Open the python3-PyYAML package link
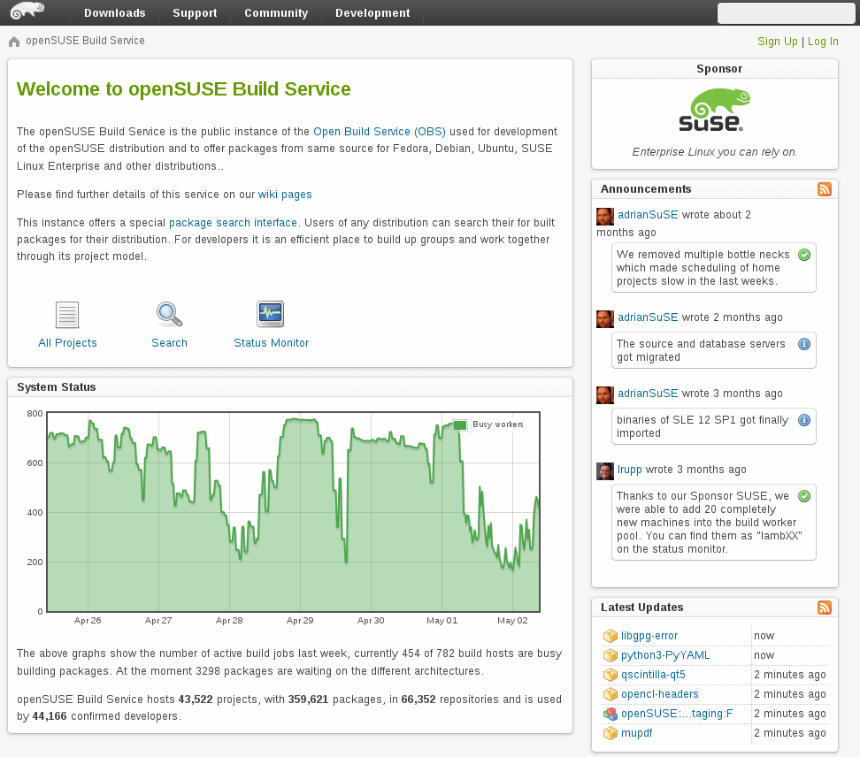The width and height of the screenshot is (860, 757). tap(665, 655)
